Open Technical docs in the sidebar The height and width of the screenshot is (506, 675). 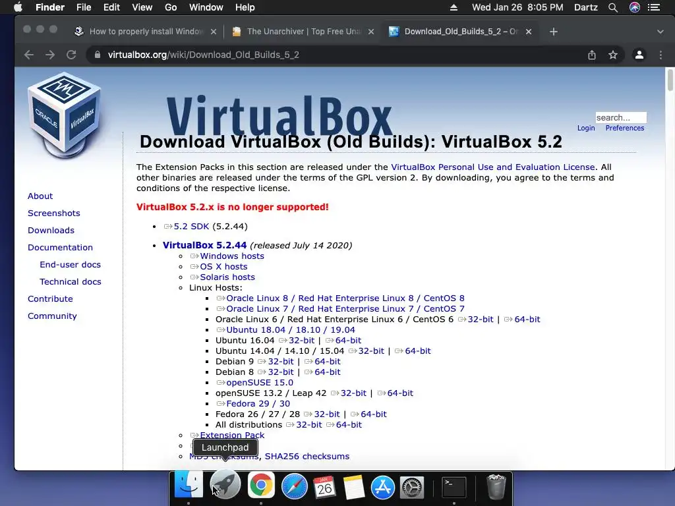click(x=70, y=282)
